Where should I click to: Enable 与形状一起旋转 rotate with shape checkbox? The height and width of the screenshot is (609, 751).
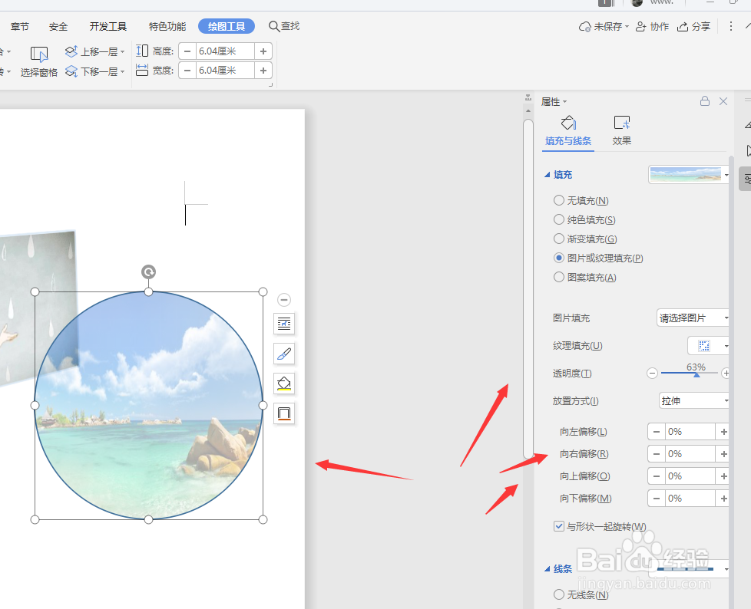[558, 526]
